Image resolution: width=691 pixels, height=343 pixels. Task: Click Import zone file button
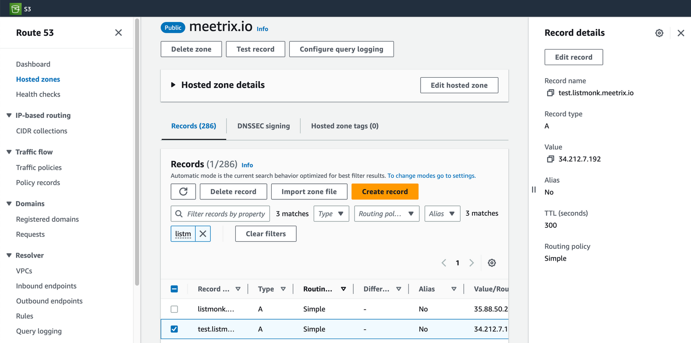pyautogui.click(x=309, y=192)
